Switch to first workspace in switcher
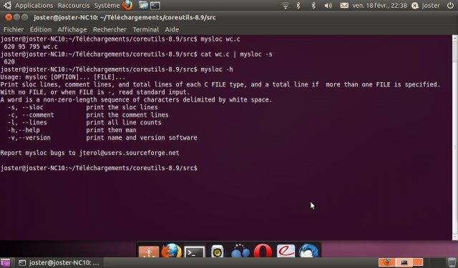 pos(386,262)
